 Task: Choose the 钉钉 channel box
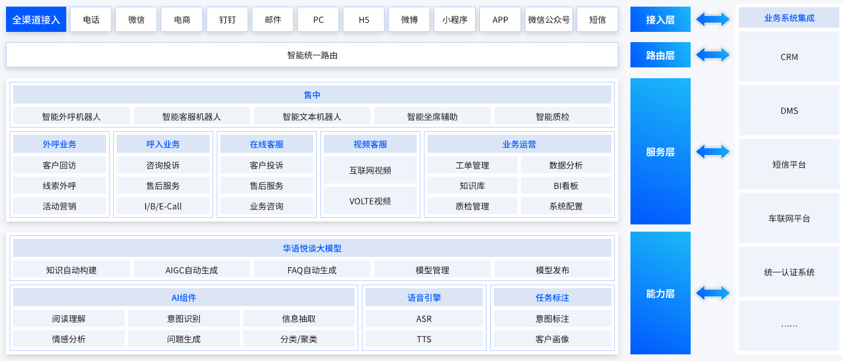coord(227,20)
